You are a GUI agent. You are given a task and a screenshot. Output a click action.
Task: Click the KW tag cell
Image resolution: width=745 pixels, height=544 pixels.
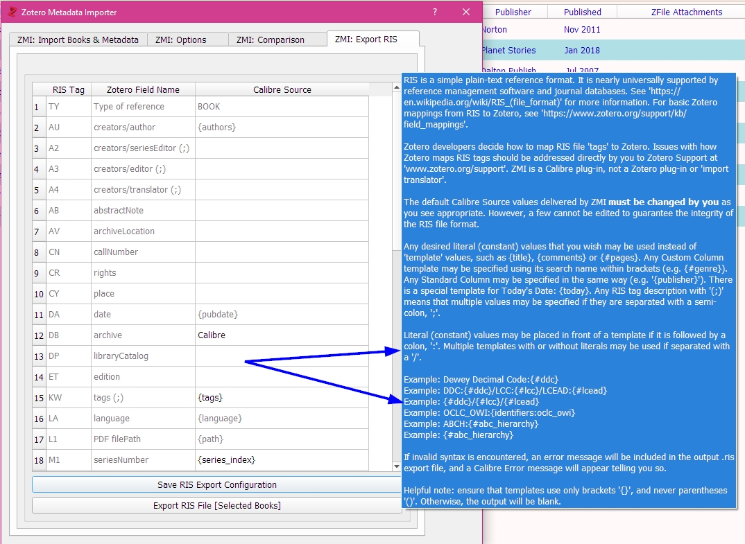point(69,397)
